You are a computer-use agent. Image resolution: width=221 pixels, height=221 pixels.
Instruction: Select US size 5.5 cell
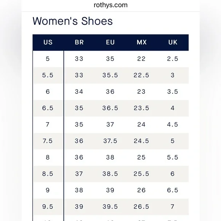coord(48,75)
